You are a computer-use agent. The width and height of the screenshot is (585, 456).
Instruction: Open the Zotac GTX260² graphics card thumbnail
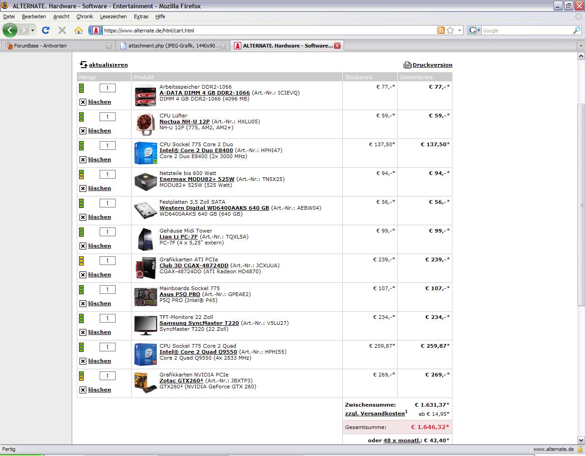point(145,383)
